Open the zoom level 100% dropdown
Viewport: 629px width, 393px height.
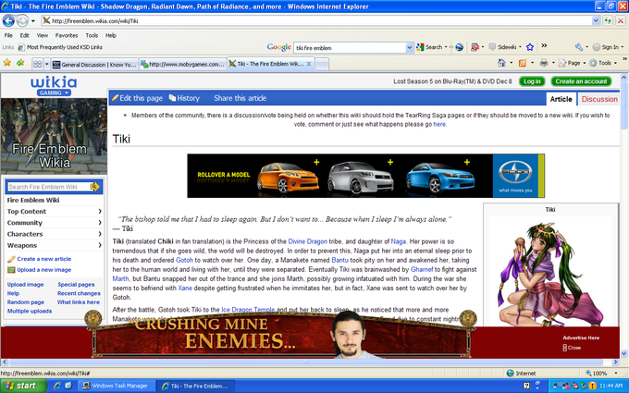[x=616, y=374]
